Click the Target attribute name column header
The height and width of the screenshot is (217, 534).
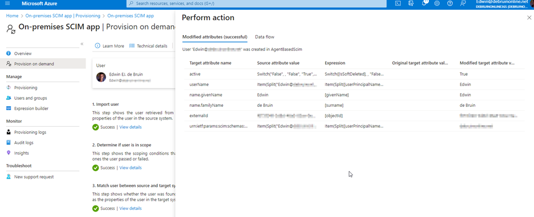click(211, 63)
